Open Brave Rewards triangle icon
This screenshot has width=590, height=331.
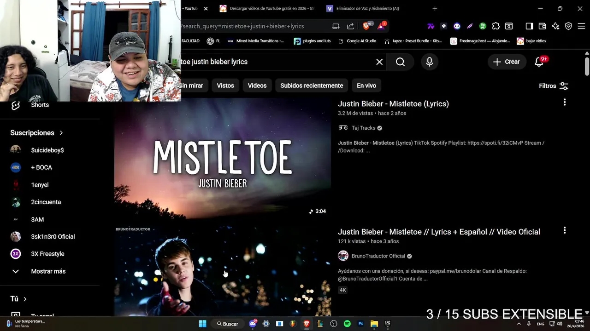tap(381, 26)
